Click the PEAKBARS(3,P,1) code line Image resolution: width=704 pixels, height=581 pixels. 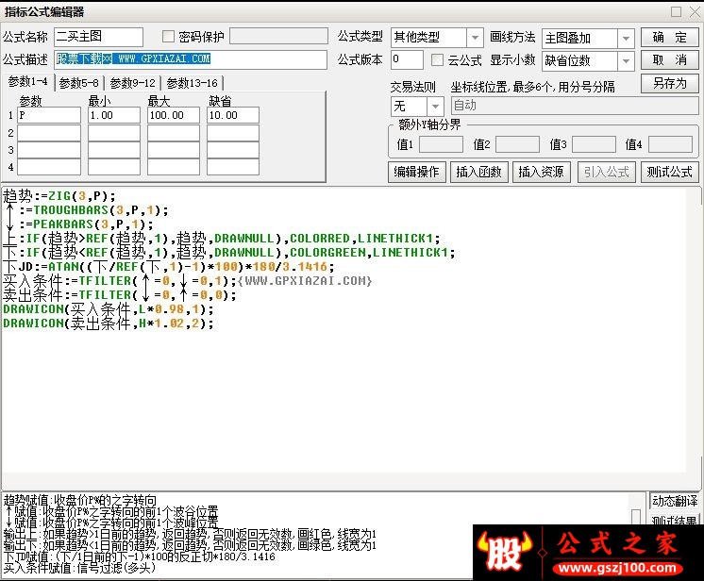(x=78, y=224)
